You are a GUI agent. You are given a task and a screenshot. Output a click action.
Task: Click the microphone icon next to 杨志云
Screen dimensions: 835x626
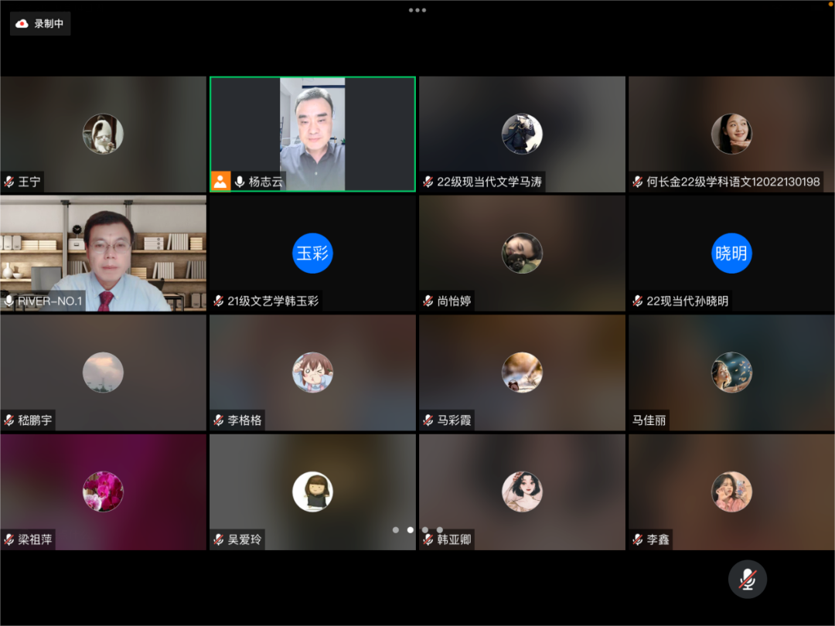(x=240, y=182)
